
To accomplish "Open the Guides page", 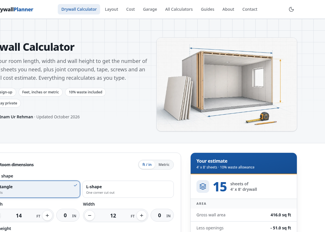I will pos(207,9).
